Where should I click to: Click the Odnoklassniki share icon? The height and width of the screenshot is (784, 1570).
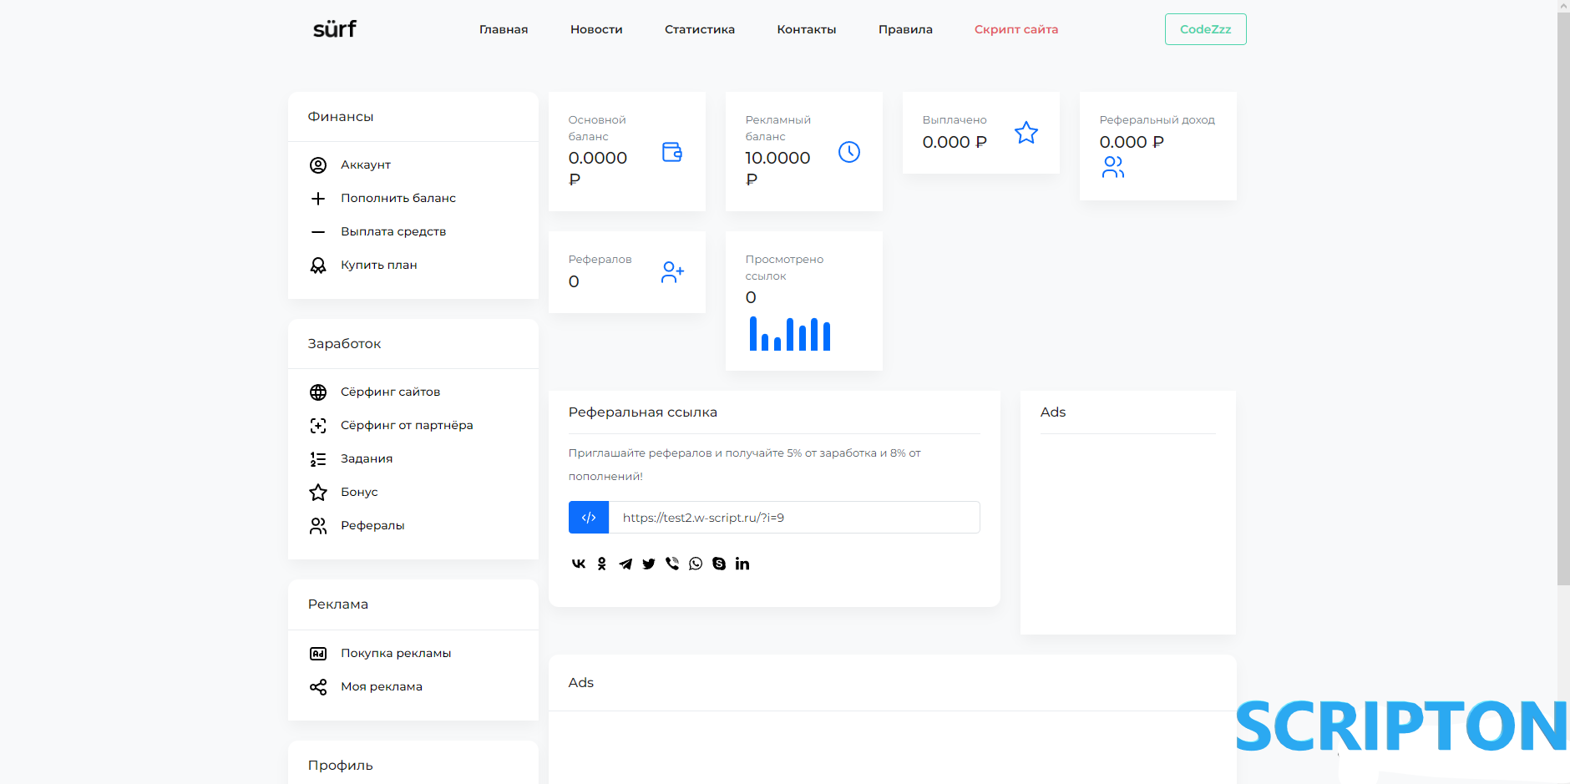602,564
